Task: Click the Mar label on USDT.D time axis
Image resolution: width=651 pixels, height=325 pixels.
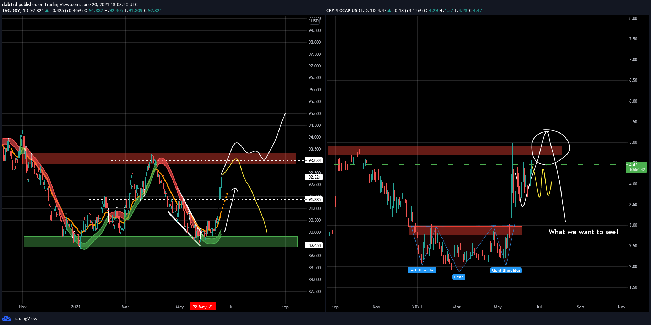Action: (x=457, y=307)
